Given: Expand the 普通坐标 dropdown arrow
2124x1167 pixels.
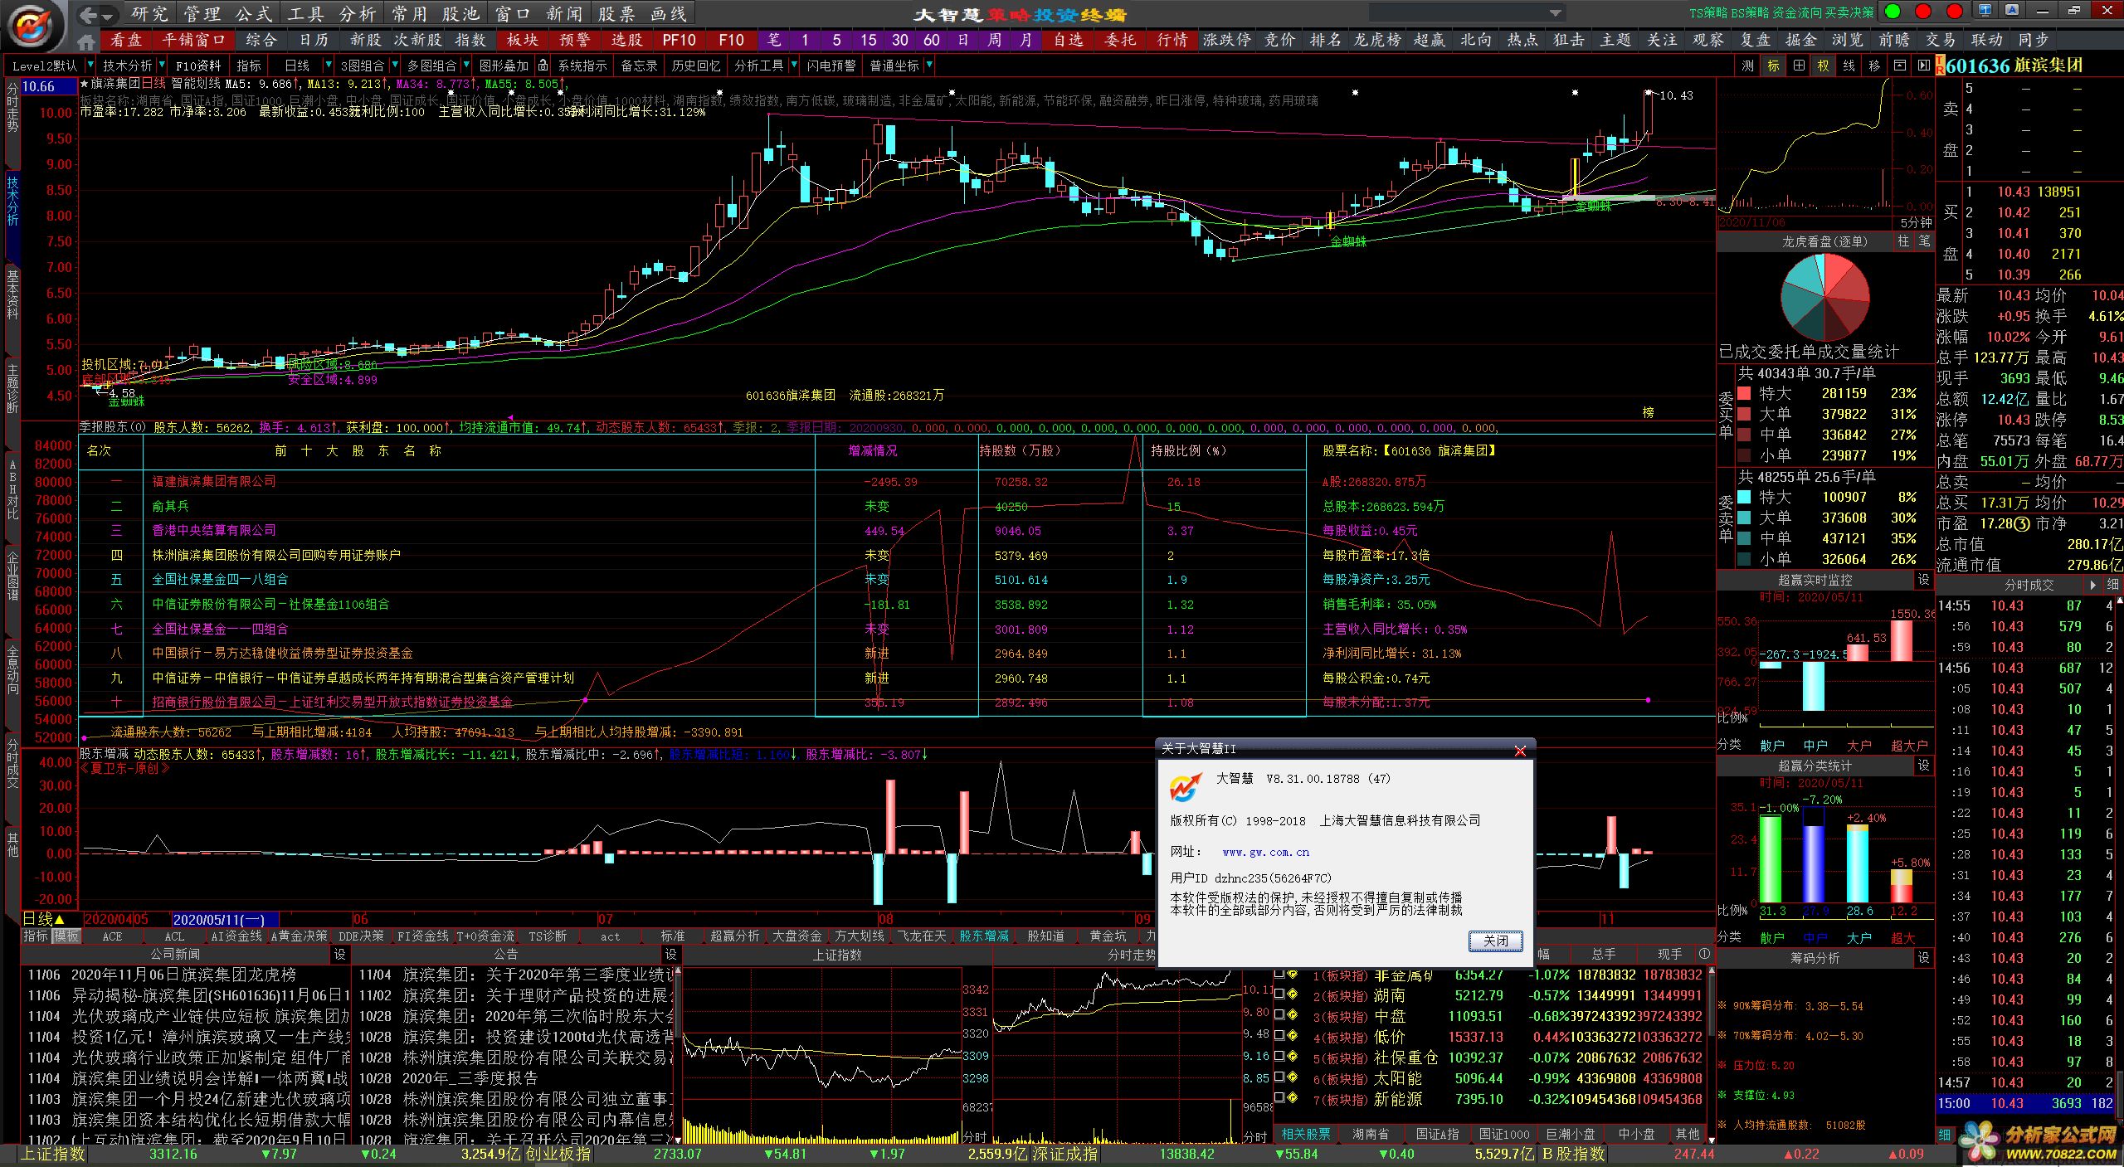Looking at the screenshot, I should (x=929, y=65).
